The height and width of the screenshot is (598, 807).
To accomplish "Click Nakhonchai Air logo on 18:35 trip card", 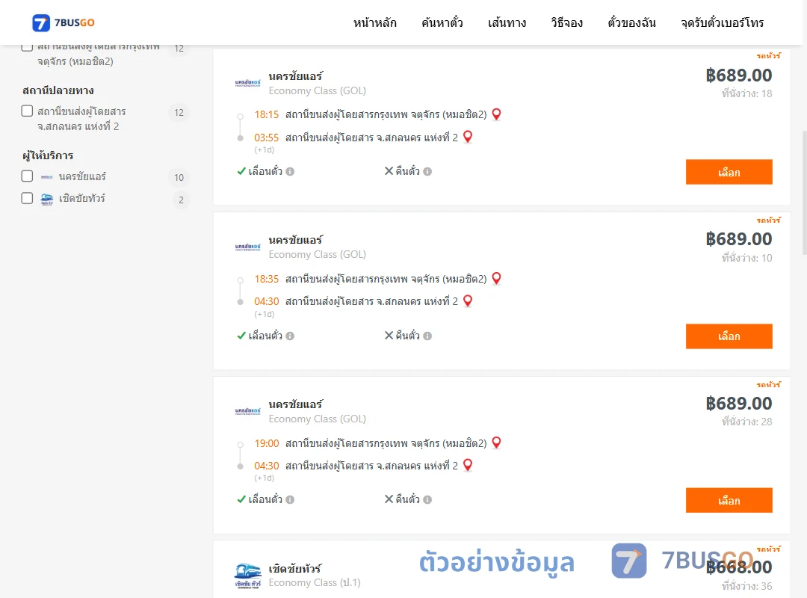I will [x=247, y=247].
